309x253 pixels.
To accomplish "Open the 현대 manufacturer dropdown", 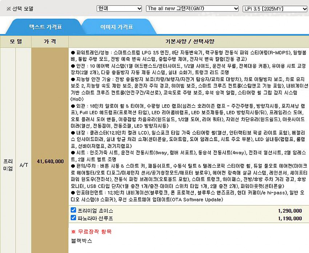I will coord(119,8).
